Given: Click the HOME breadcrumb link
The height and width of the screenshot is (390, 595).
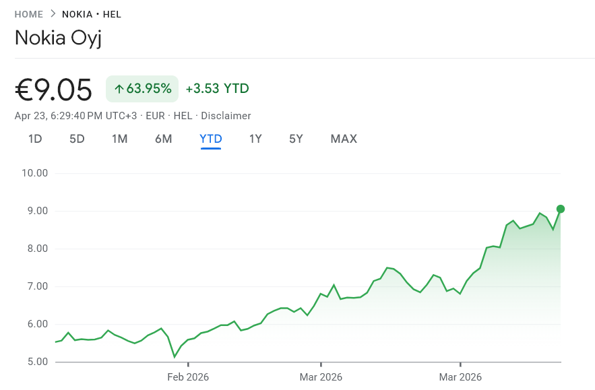Looking at the screenshot, I should 28,13.
